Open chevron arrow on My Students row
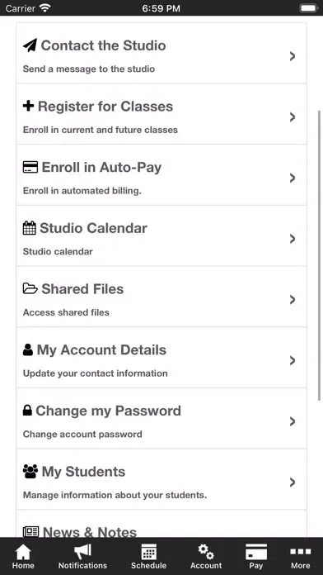 pyautogui.click(x=293, y=482)
